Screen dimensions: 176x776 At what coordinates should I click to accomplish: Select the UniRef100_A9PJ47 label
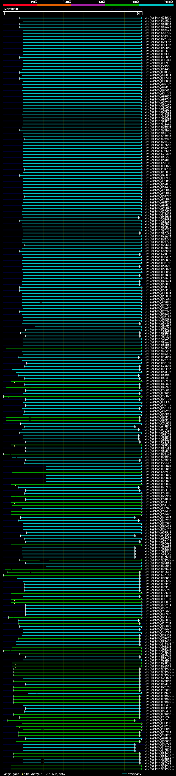click(158, 60)
